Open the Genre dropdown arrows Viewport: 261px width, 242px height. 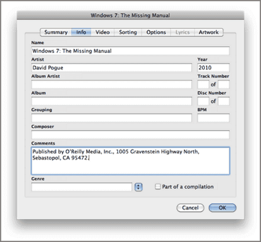[138, 187]
